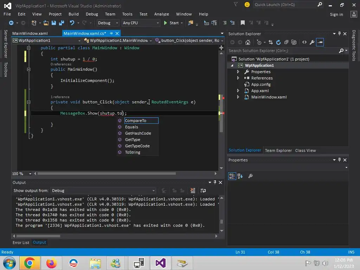Click the feedback smiley icon

point(247,5)
